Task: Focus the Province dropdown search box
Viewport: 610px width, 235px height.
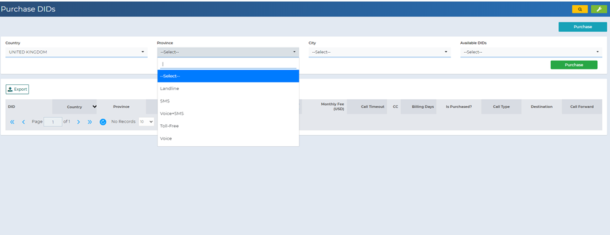Action: (228, 64)
